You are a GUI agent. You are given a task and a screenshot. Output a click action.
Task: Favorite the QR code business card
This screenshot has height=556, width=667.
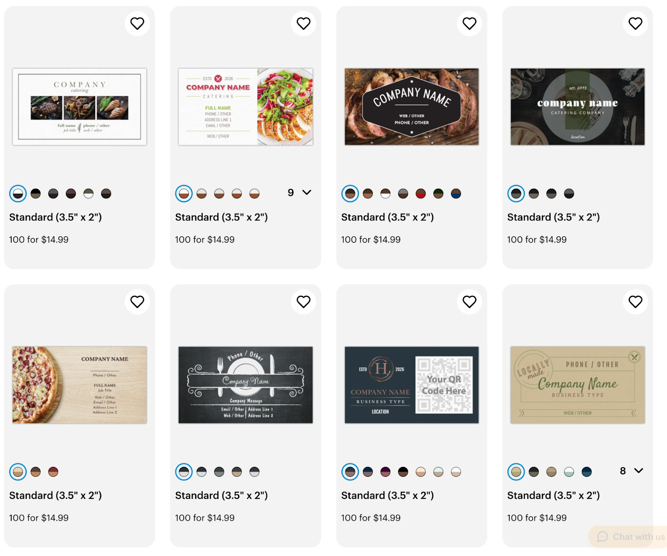click(x=469, y=302)
